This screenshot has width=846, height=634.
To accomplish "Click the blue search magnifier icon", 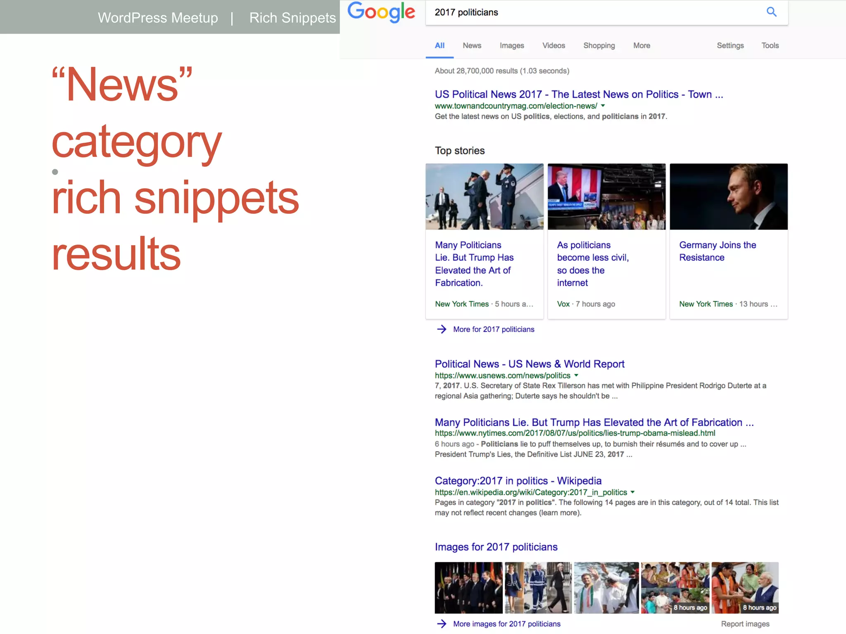I will (x=771, y=12).
